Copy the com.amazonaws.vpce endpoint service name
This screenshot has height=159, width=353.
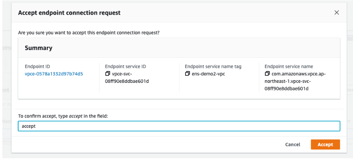tap(268, 74)
